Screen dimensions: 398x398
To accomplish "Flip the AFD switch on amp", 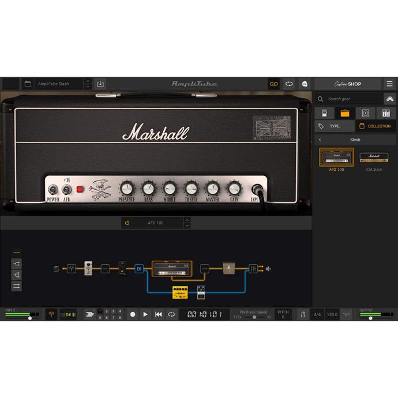I will [x=66, y=190].
